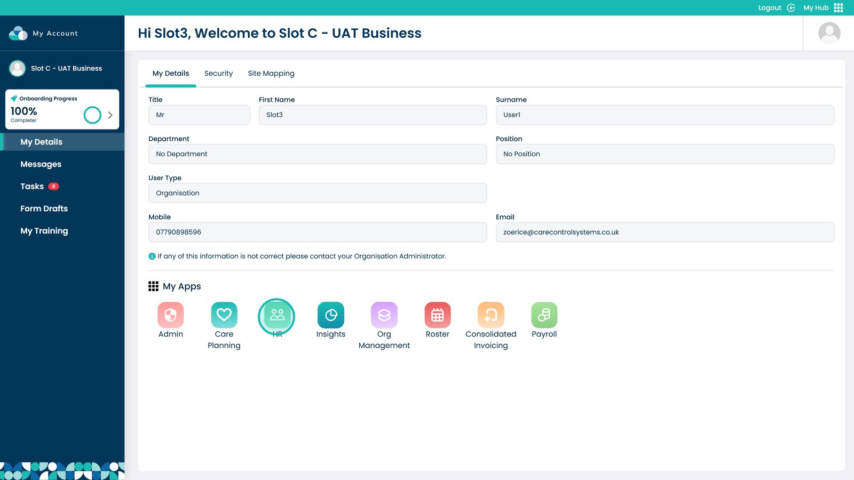Select the My Details tab

coord(171,74)
